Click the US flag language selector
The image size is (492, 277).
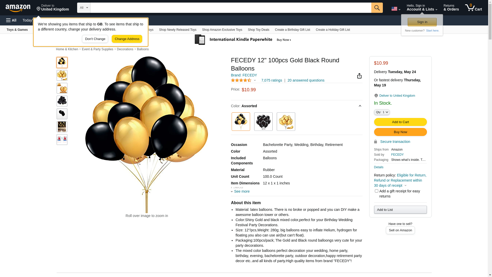click(x=396, y=9)
